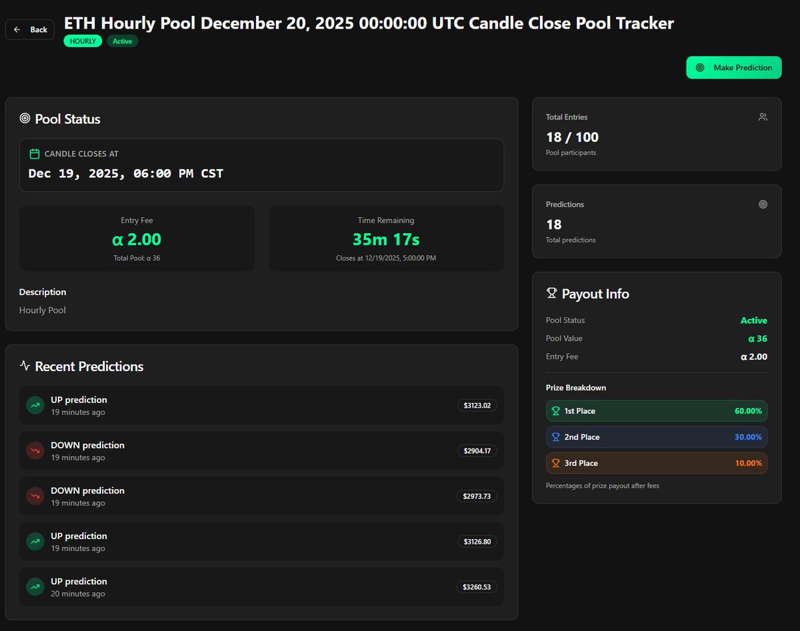Click the back arrow icon

[x=17, y=29]
